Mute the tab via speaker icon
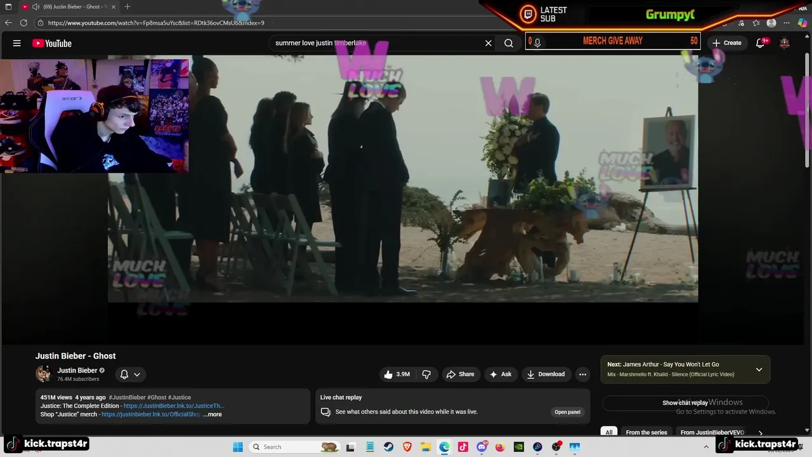 point(36,6)
